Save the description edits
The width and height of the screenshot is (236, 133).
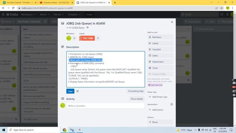70,91
